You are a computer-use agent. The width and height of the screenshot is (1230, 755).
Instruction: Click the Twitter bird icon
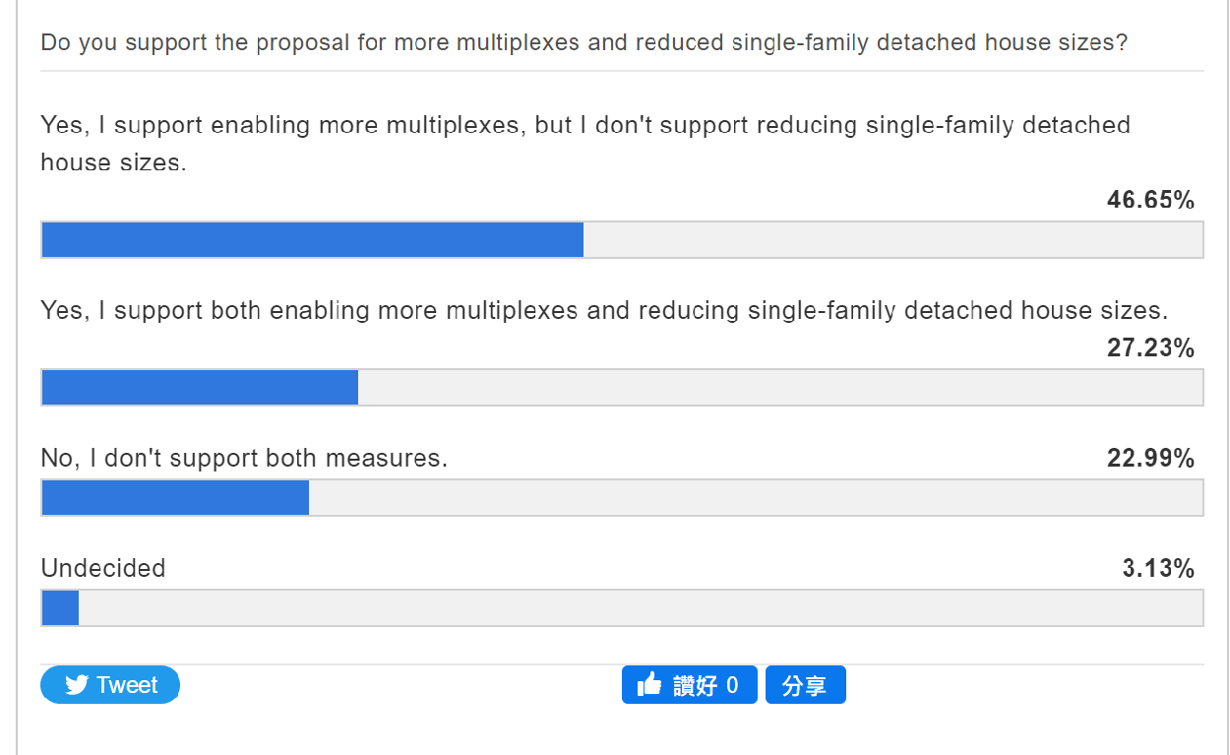(77, 685)
